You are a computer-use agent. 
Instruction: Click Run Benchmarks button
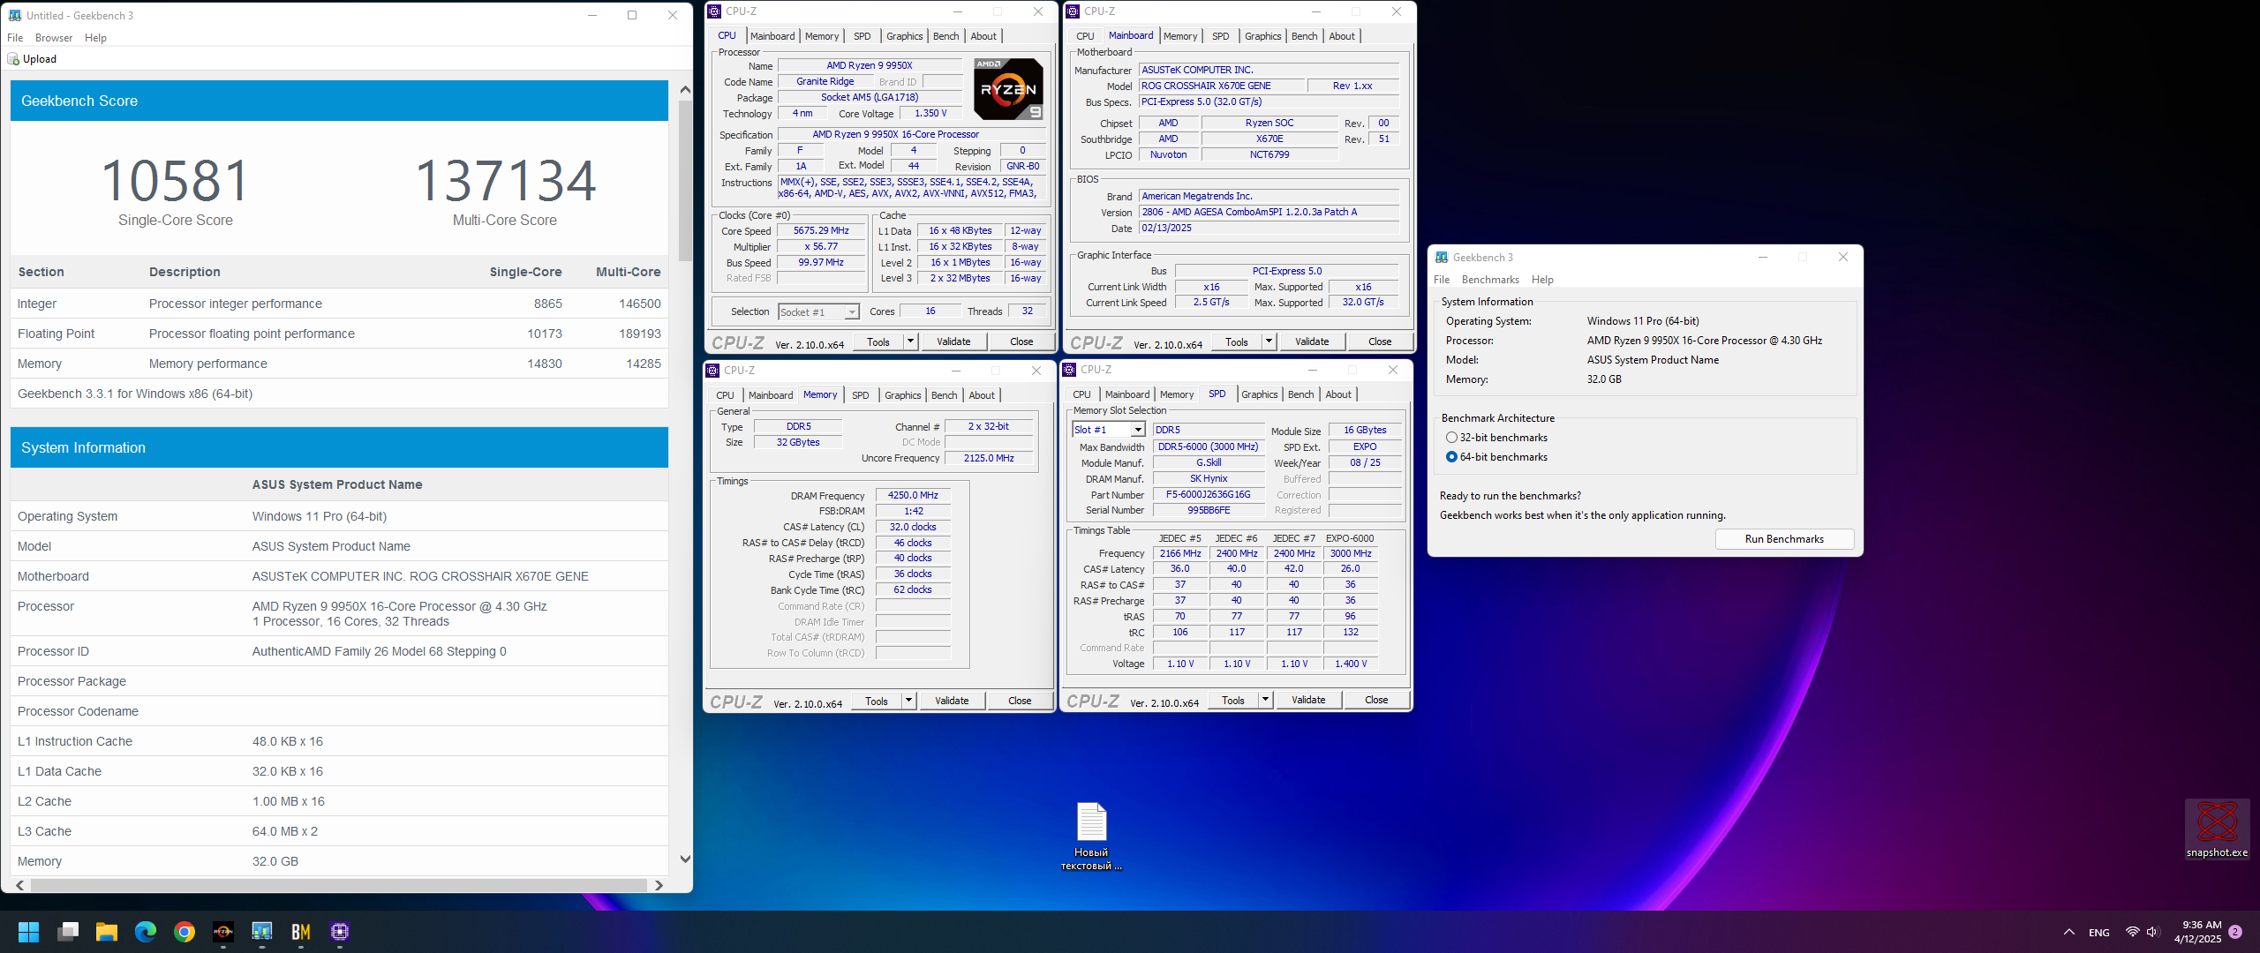coord(1784,539)
